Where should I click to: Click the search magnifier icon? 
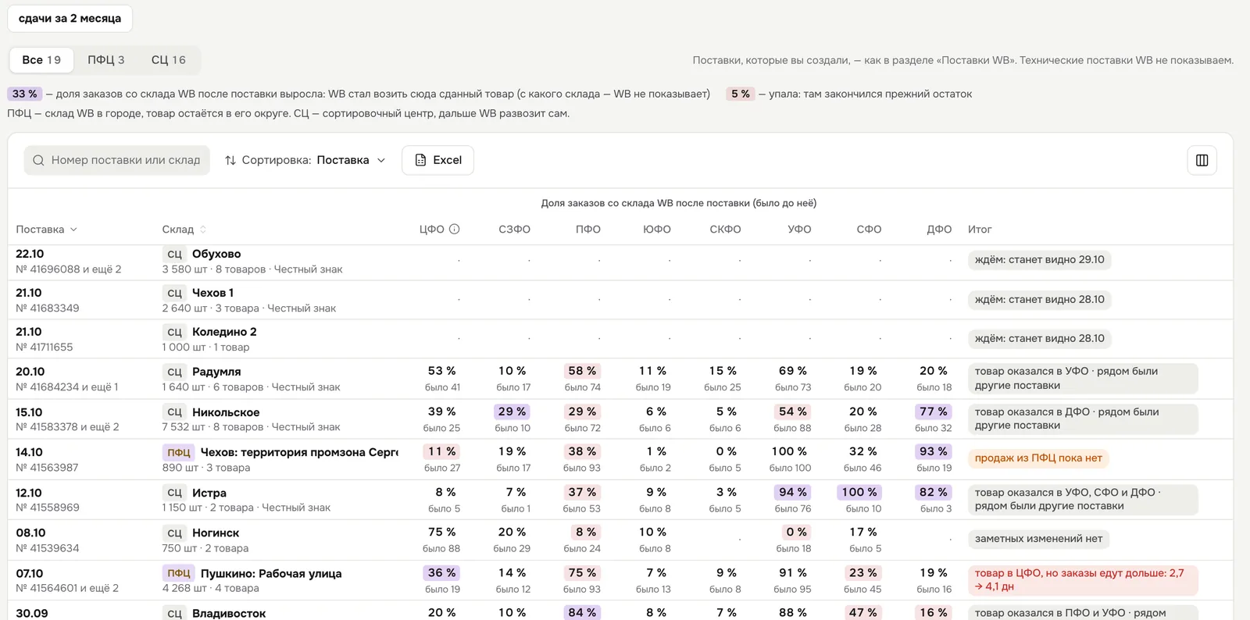38,160
